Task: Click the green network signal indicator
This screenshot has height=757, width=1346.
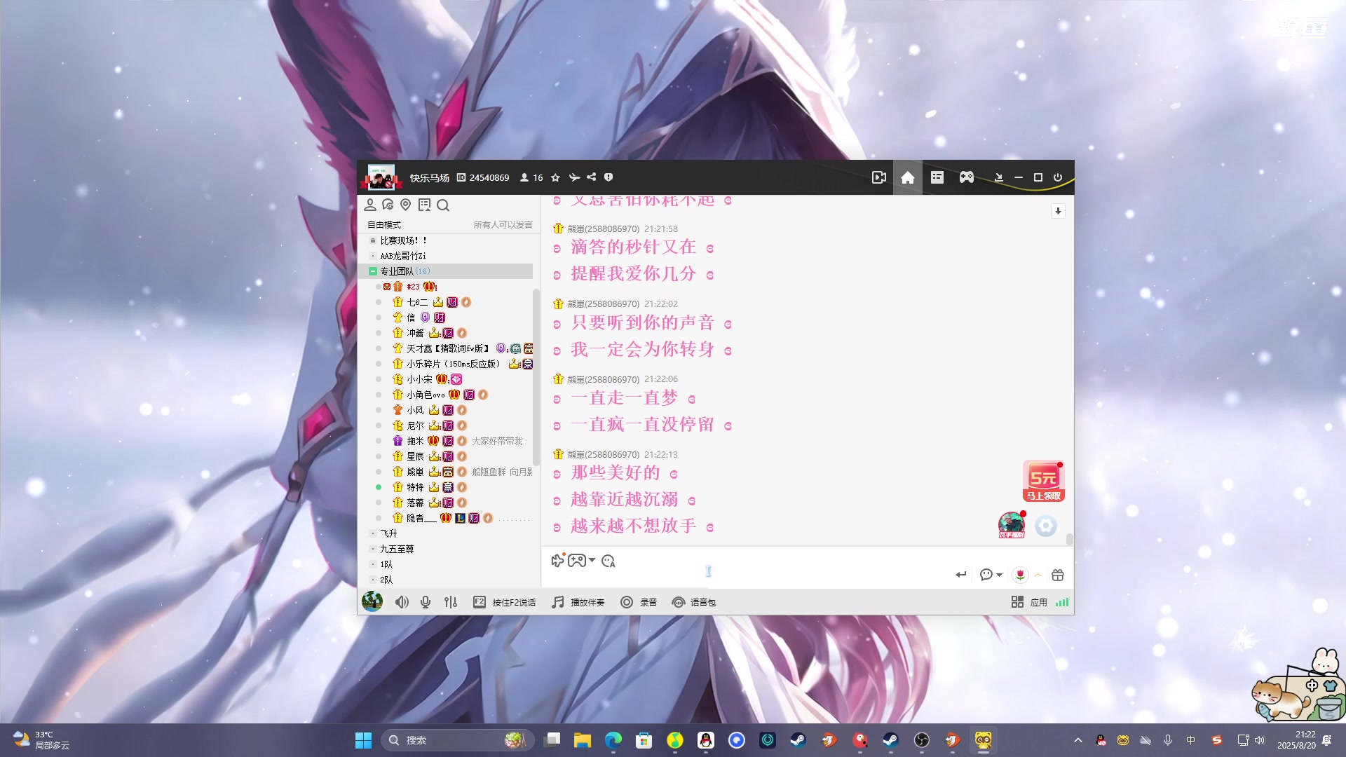Action: pyautogui.click(x=1062, y=602)
